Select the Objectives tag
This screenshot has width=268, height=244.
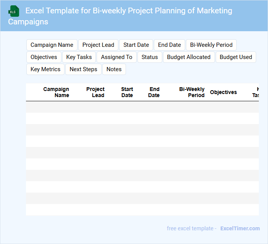pyautogui.click(x=44, y=57)
